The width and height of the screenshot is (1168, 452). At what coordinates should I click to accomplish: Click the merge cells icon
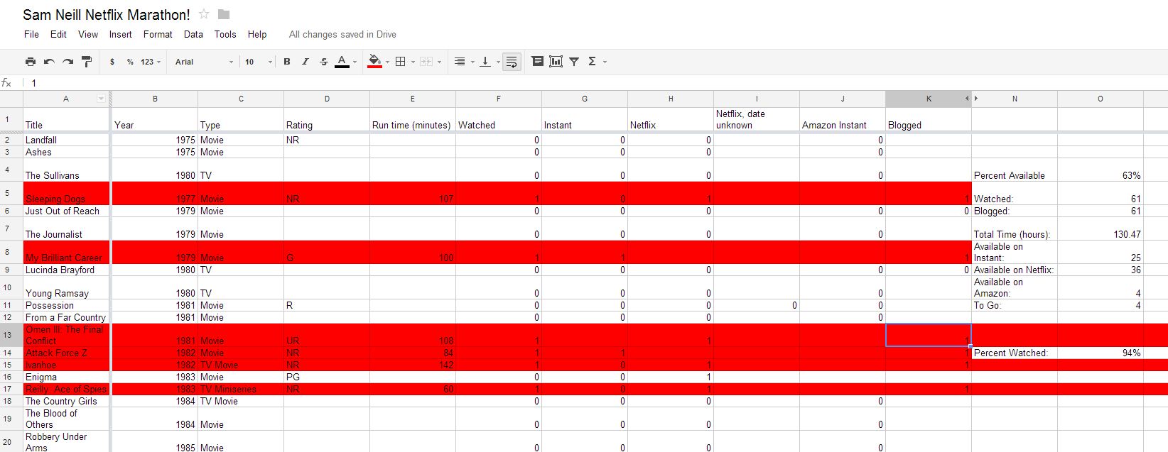pyautogui.click(x=426, y=62)
